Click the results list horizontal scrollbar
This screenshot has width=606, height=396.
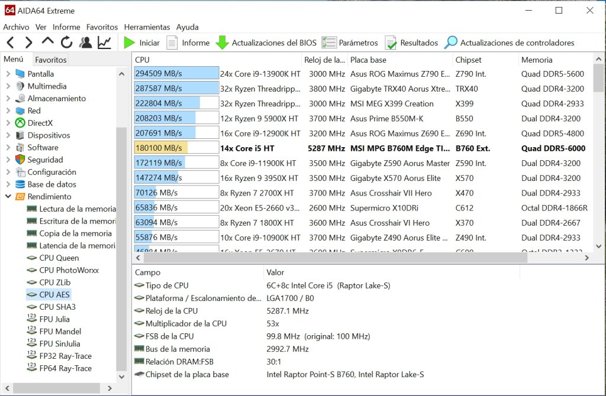tap(335, 258)
